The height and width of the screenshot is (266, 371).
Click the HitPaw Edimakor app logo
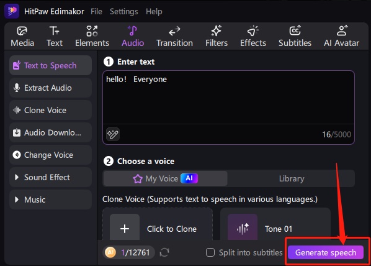[12, 11]
